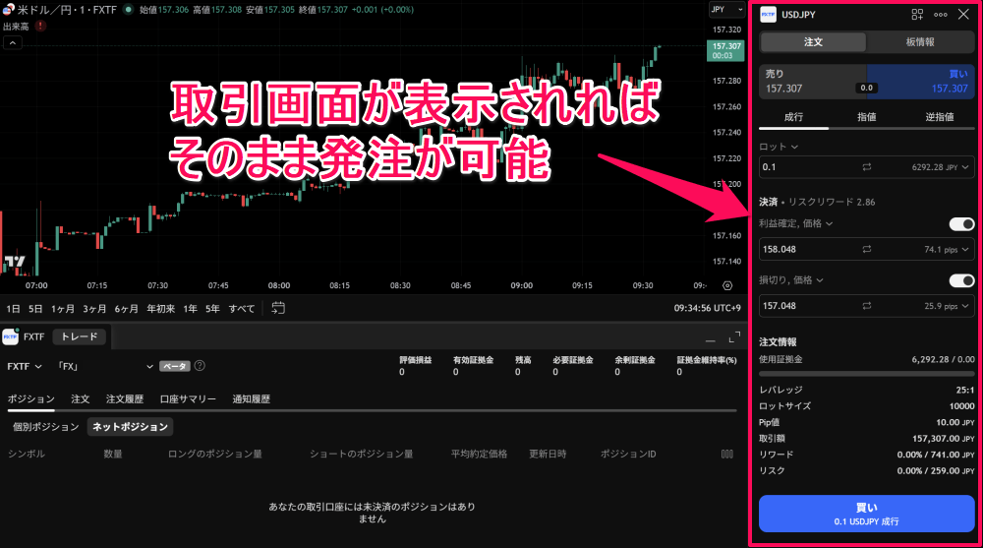983x548 pixels.
Task: Swap the lot quantity unit icon
Action: pyautogui.click(x=866, y=167)
